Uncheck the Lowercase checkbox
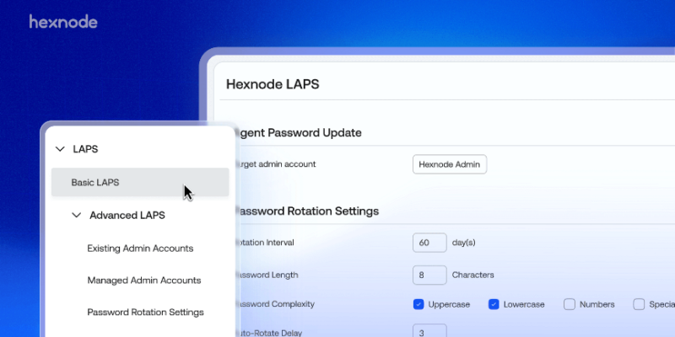 (x=494, y=304)
